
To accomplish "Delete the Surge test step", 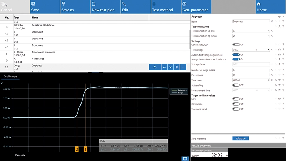I will click(177, 67).
